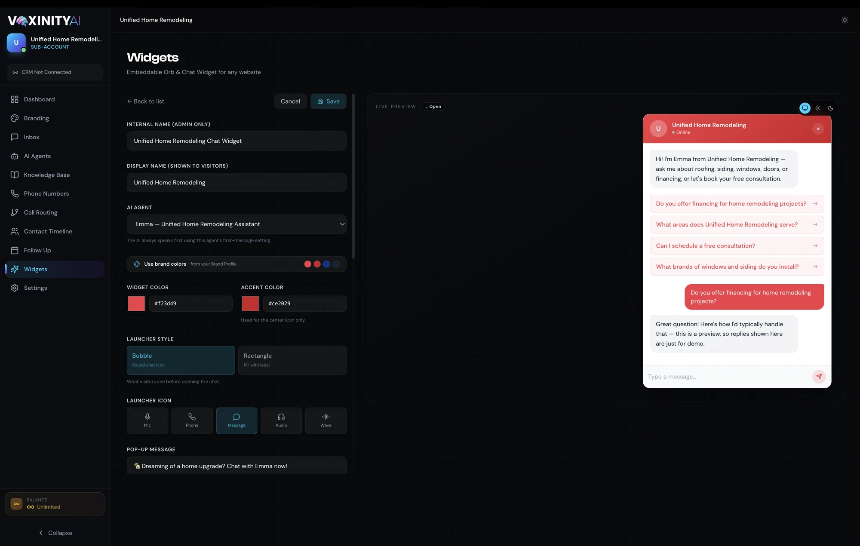This screenshot has height=546, width=860.
Task: Click the CRM Not Connected button
Action: click(x=55, y=72)
